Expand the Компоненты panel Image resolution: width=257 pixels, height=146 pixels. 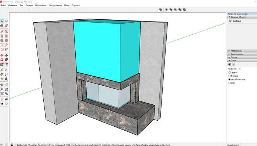tap(237, 54)
